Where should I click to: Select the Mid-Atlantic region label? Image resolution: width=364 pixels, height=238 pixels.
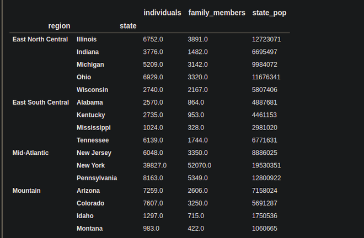30,153
